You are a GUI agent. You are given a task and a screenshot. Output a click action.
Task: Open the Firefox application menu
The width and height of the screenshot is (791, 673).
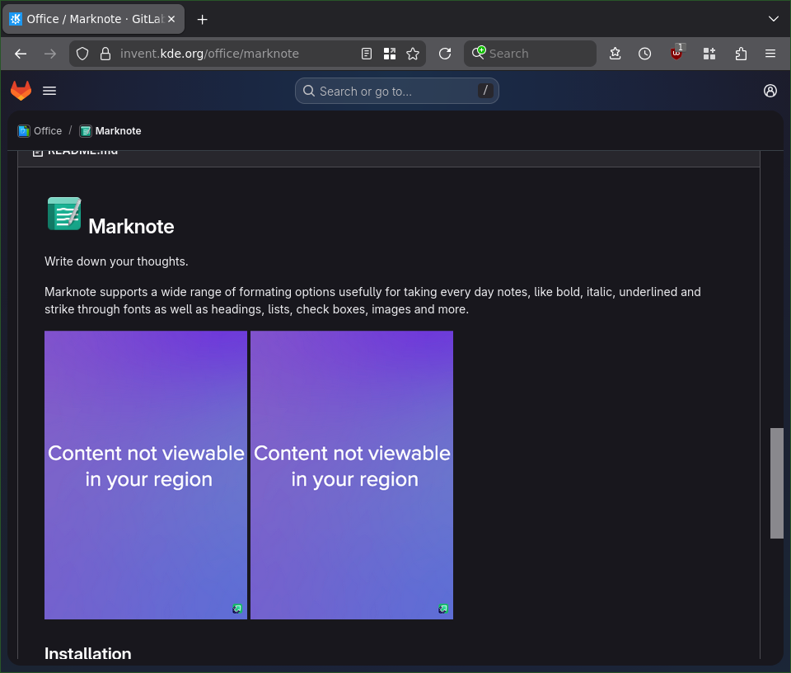770,54
